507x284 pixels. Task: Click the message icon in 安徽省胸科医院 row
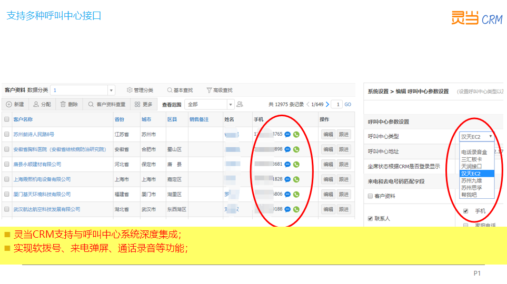[287, 149]
